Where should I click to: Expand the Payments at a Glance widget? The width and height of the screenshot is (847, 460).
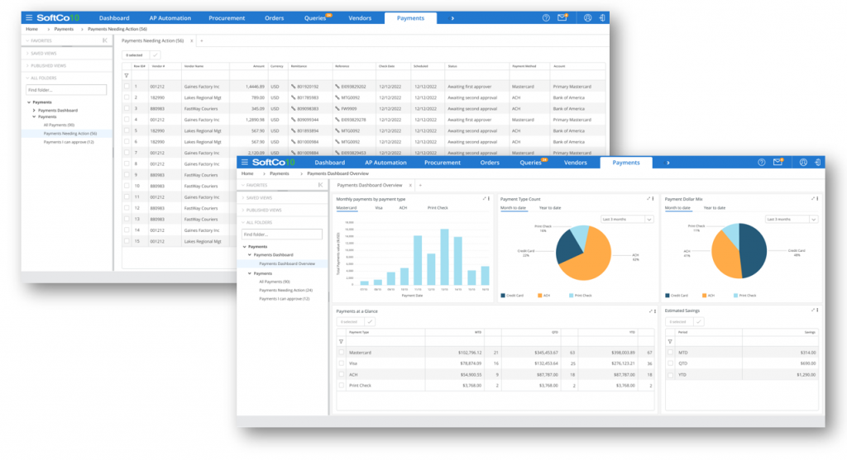coord(650,311)
